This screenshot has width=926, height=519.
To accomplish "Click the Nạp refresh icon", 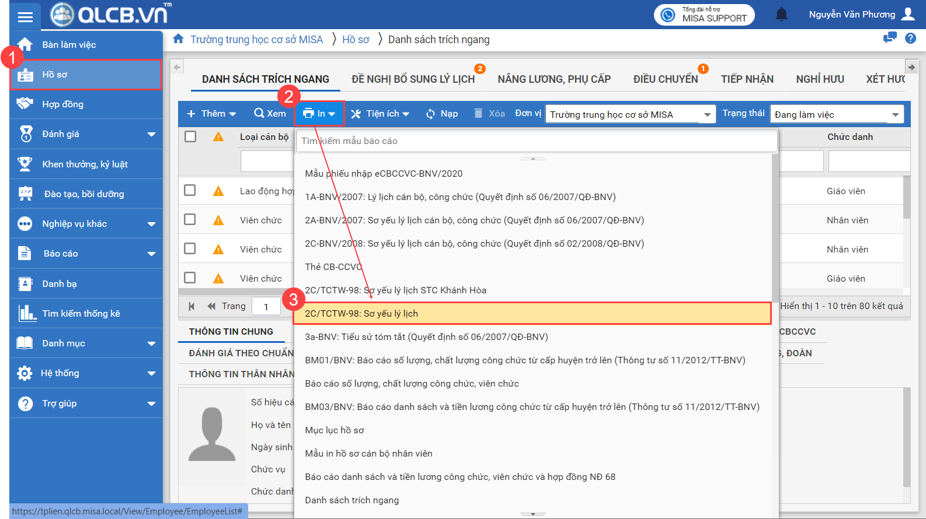I will point(431,114).
